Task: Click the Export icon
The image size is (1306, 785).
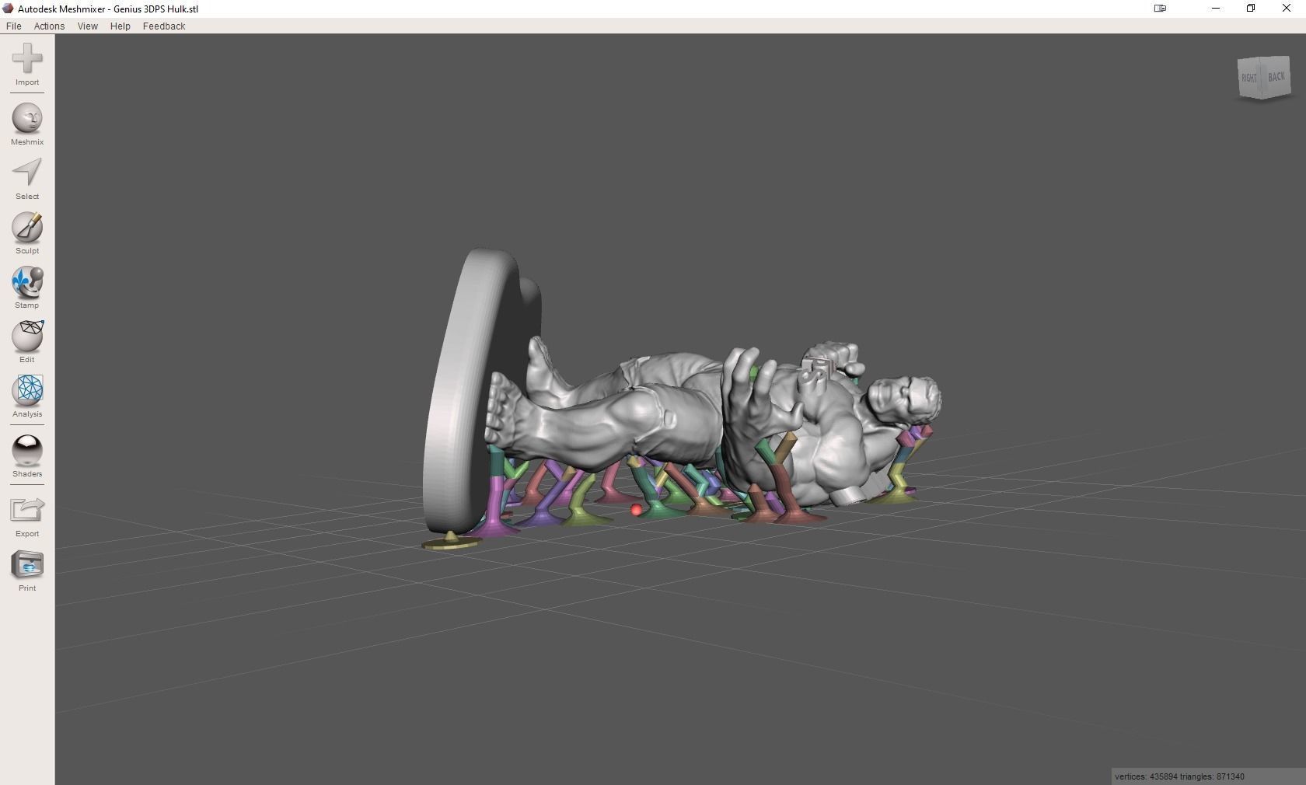Action: [x=27, y=511]
